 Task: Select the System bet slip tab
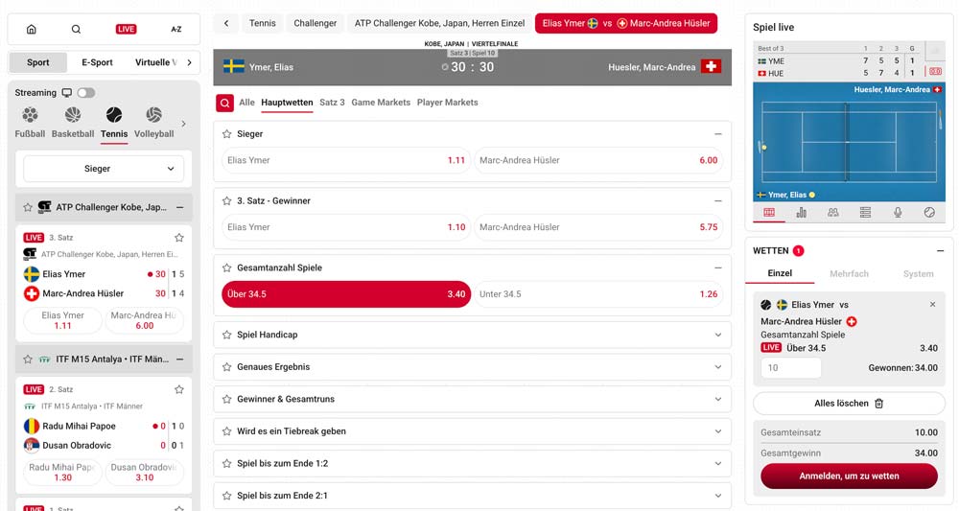point(918,274)
